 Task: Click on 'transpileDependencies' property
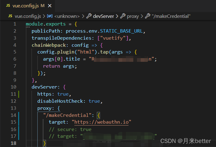pyautogui.click(x=61, y=38)
